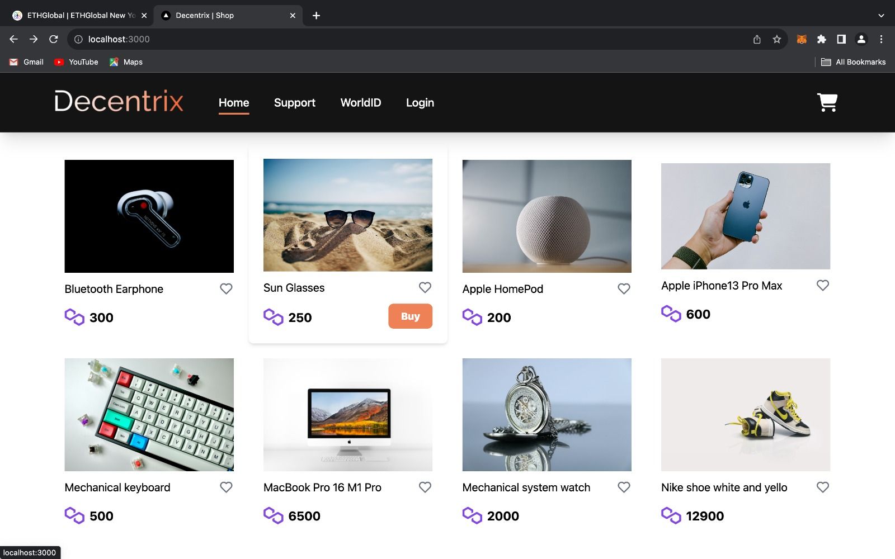Toggle heart on Sun Glasses
The image size is (895, 559).
[x=425, y=287]
